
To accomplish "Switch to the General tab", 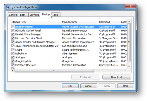I will pyautogui.click(x=13, y=15).
